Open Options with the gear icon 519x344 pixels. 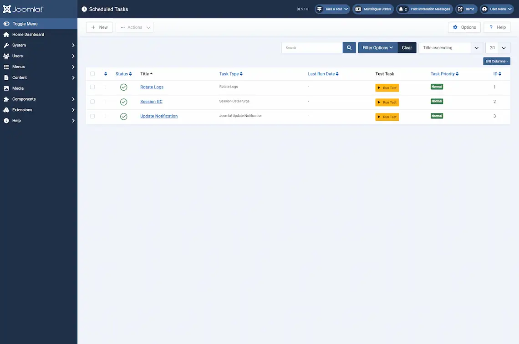tap(464, 27)
